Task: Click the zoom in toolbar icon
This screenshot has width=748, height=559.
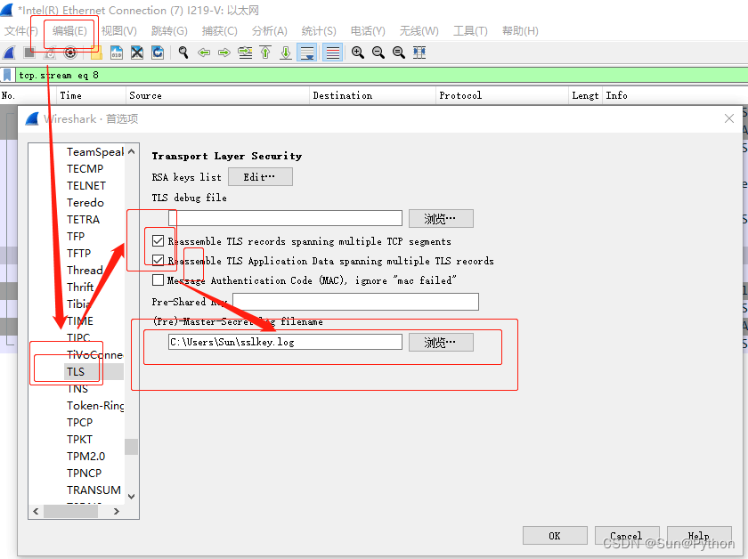Action: [x=358, y=53]
